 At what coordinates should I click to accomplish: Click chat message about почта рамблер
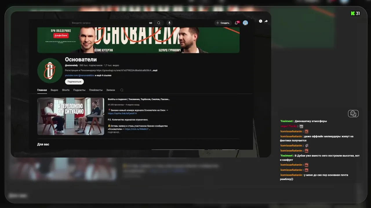[x=314, y=177]
